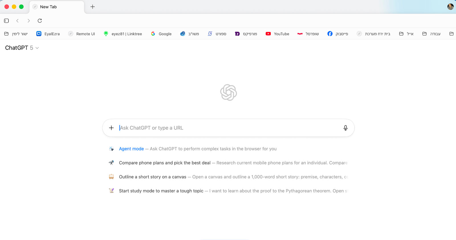Open a new tab with plus button

pos(93,7)
